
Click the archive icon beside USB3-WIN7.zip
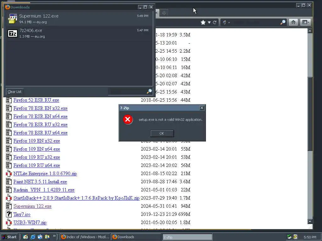click(x=8, y=222)
